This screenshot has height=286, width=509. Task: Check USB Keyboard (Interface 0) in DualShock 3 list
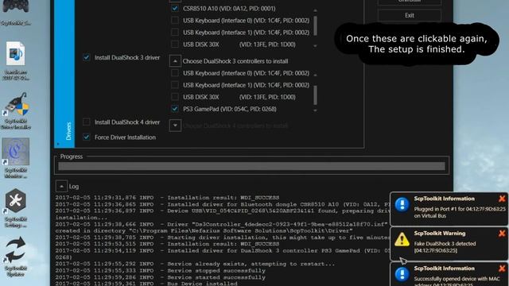(175, 73)
